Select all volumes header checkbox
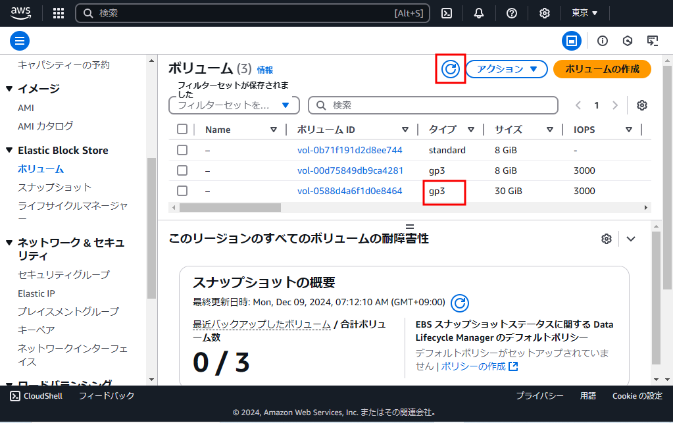 (x=182, y=129)
